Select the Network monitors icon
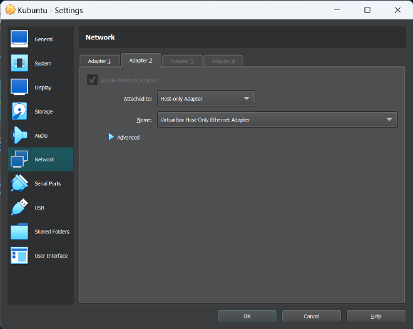The height and width of the screenshot is (329, 413). coord(19,159)
